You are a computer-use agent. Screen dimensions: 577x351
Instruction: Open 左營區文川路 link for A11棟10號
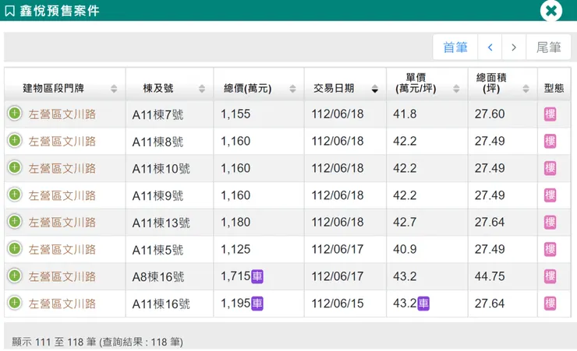click(x=62, y=169)
